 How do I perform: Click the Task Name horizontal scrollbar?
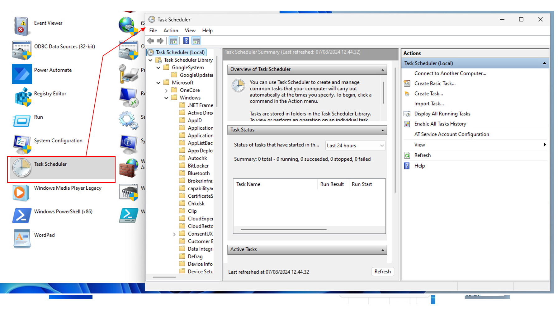283,229
